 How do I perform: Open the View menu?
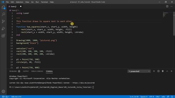tap(27, 2)
